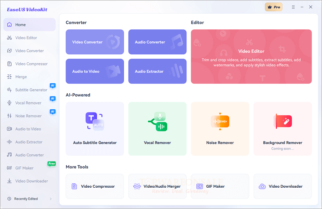The image size is (322, 209).
Task: Click the cloud Video Downloader icon under More Tools
Action: (x=262, y=186)
